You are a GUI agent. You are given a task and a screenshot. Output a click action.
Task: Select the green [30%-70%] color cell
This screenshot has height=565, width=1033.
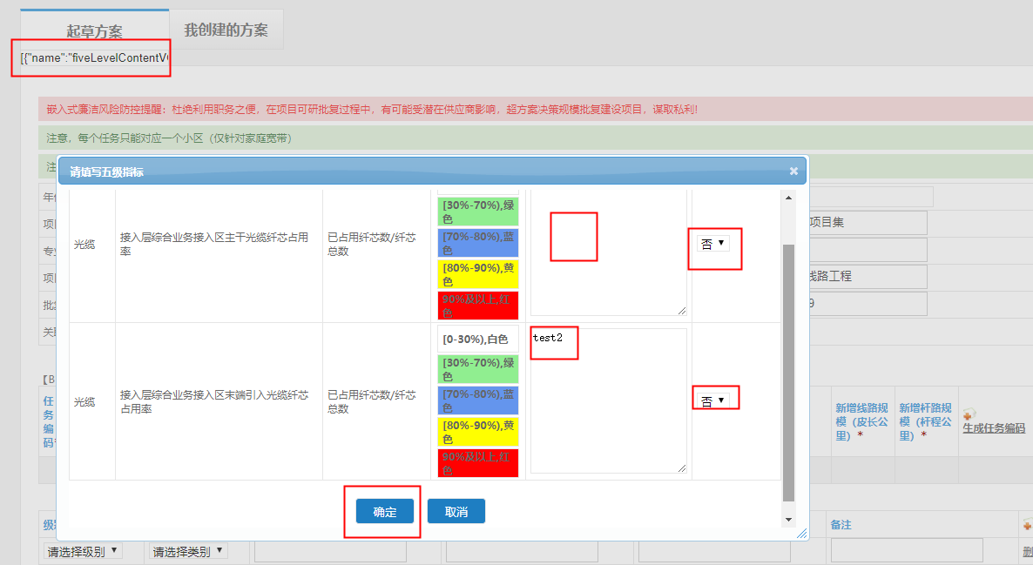coord(477,210)
